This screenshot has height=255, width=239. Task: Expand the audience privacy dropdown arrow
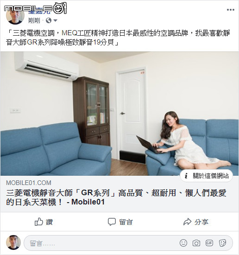point(55,20)
